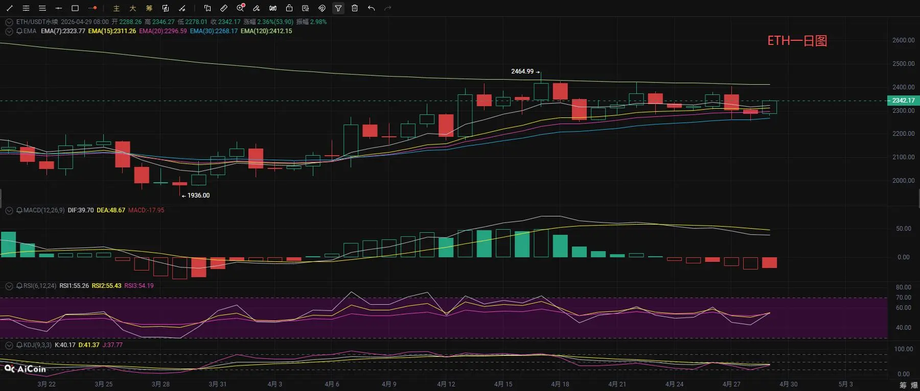Screen dimensions: 920x391
Task: Open the candlestick compare tool
Action: [x=273, y=8]
